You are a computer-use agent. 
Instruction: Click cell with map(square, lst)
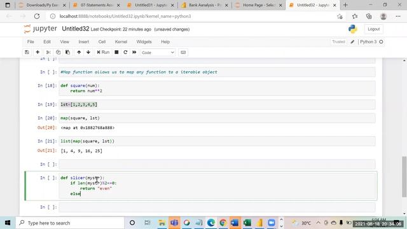pyautogui.click(x=217, y=118)
